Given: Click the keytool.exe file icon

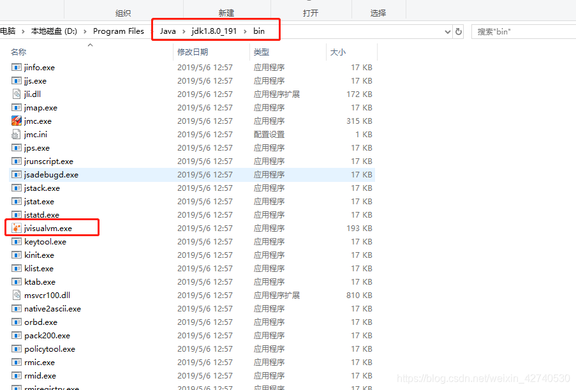Looking at the screenshot, I should [16, 241].
